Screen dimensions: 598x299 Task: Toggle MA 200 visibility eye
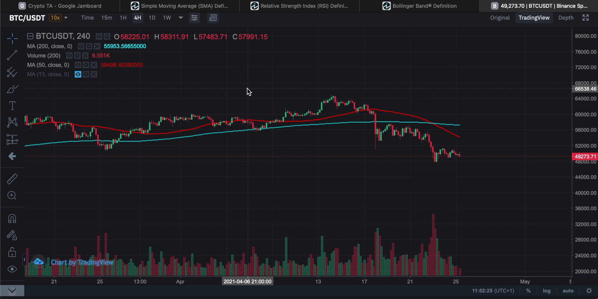click(81, 46)
